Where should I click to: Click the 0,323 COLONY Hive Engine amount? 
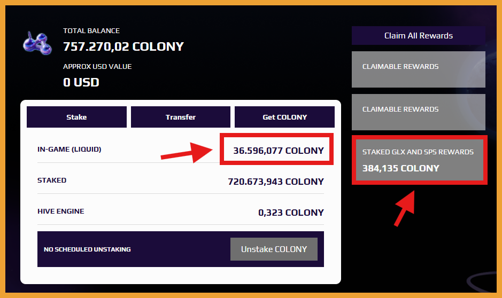coord(291,213)
